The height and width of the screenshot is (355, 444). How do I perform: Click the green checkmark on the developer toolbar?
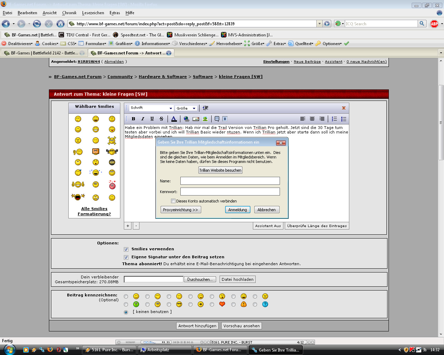pos(347,44)
